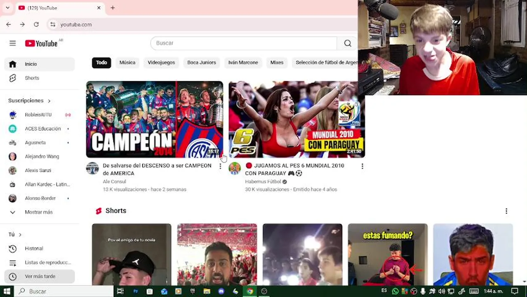Screen dimensions: 527x297
Task: Open RobleisIUTU channel subscription
Action: (x=40, y=115)
